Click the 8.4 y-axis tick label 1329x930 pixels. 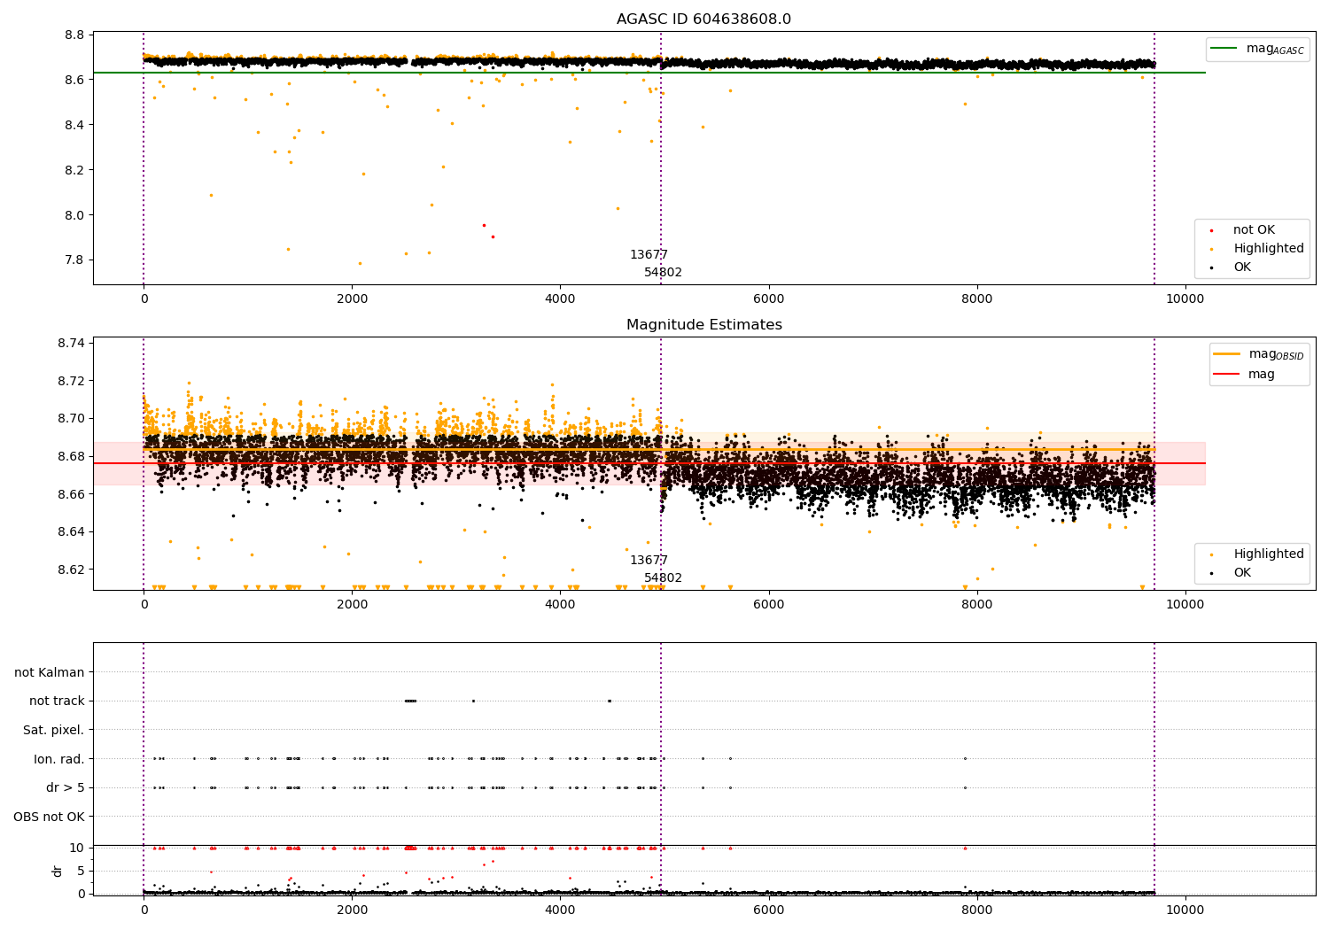point(74,125)
